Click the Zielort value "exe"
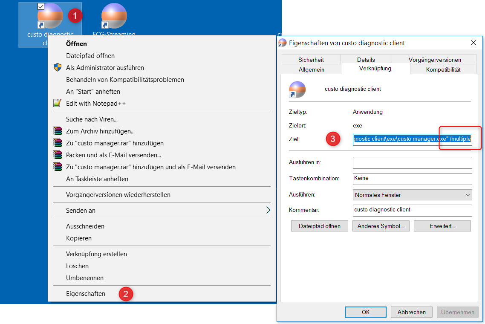 pyautogui.click(x=357, y=125)
